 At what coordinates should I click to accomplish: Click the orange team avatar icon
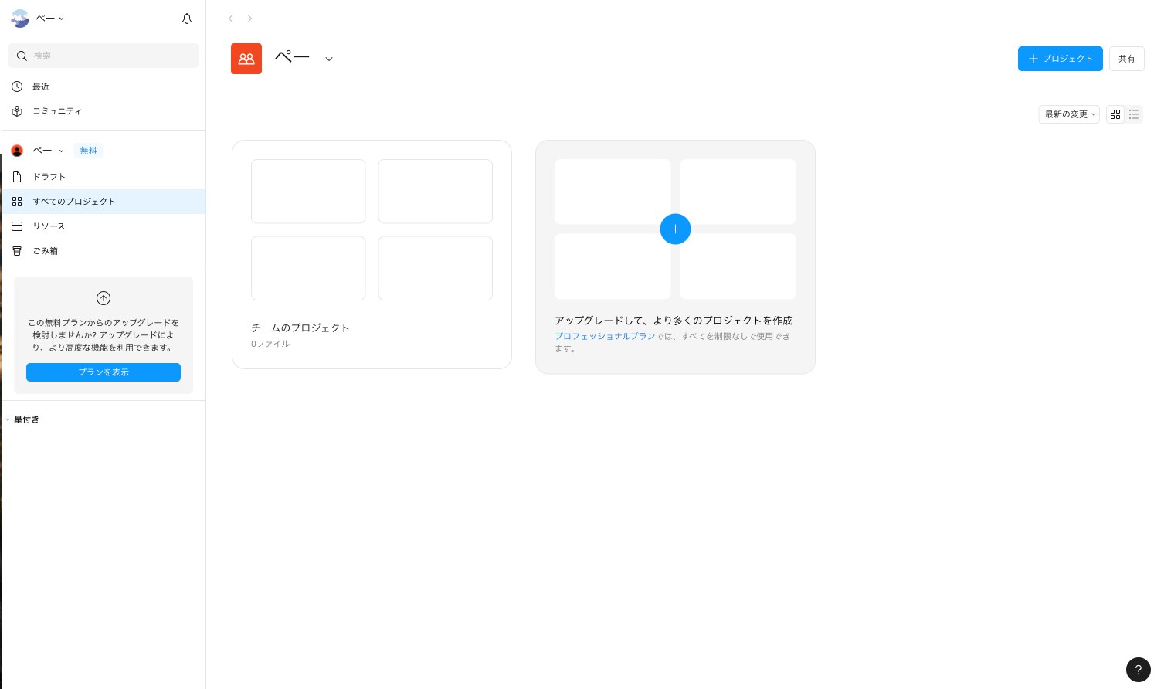pyautogui.click(x=246, y=58)
